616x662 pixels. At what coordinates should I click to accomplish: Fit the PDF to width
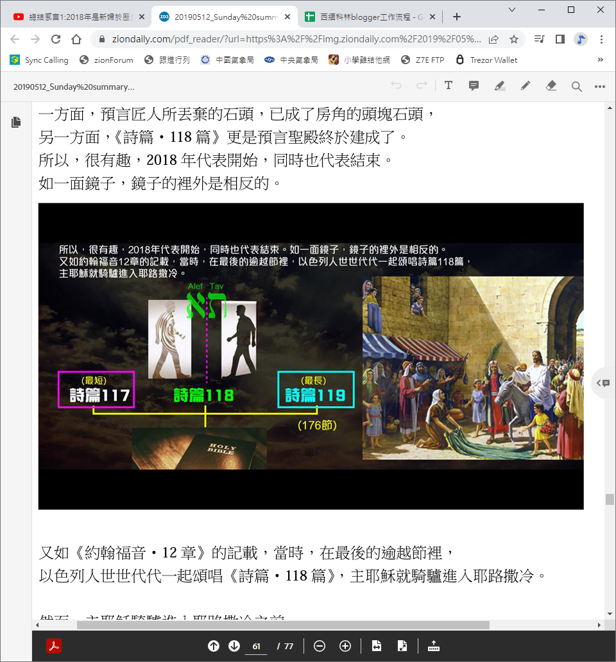point(377,646)
